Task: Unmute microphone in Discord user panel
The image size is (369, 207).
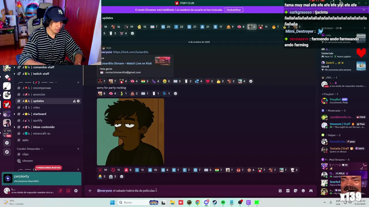Action: coord(61,191)
